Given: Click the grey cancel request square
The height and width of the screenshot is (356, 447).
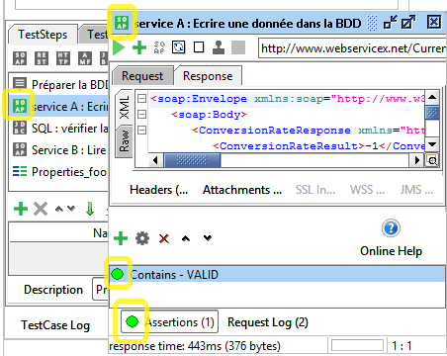Looking at the screenshot, I should tap(238, 47).
